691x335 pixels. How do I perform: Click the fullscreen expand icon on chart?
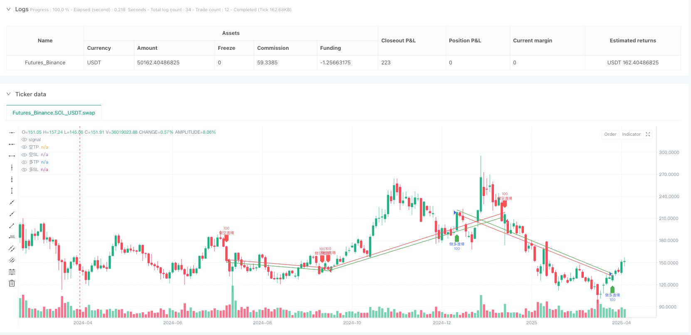pos(648,134)
